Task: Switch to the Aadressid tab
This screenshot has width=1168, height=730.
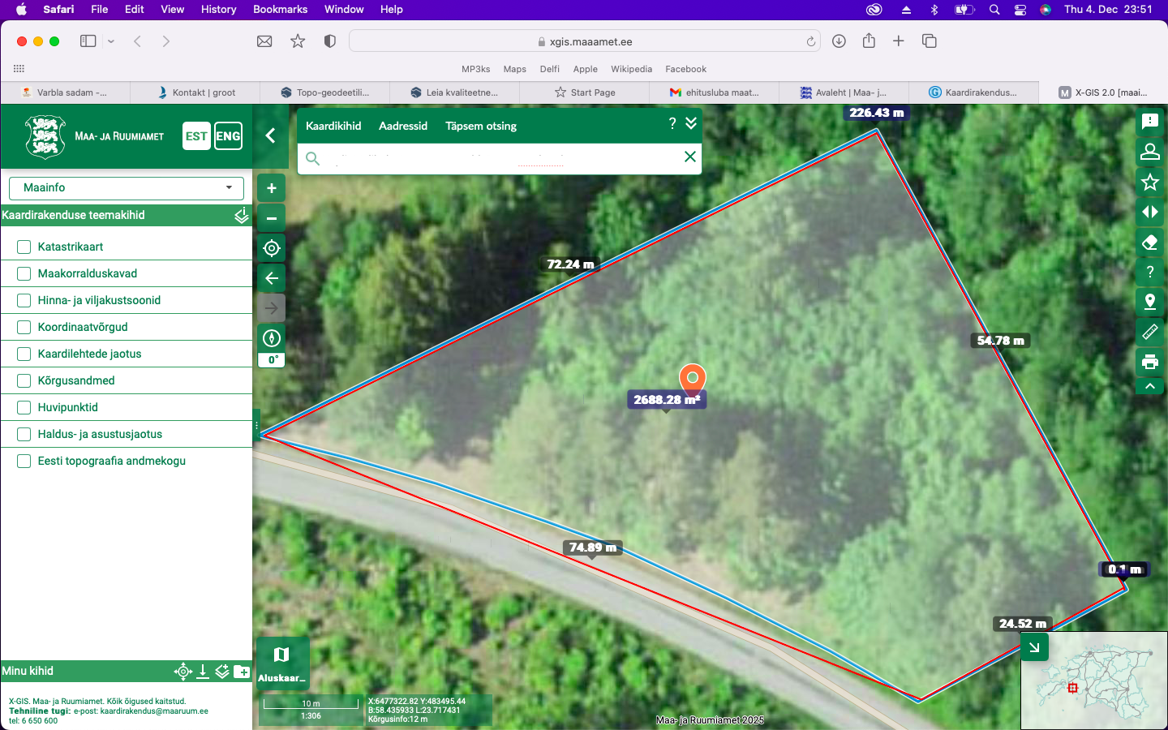Action: tap(403, 126)
